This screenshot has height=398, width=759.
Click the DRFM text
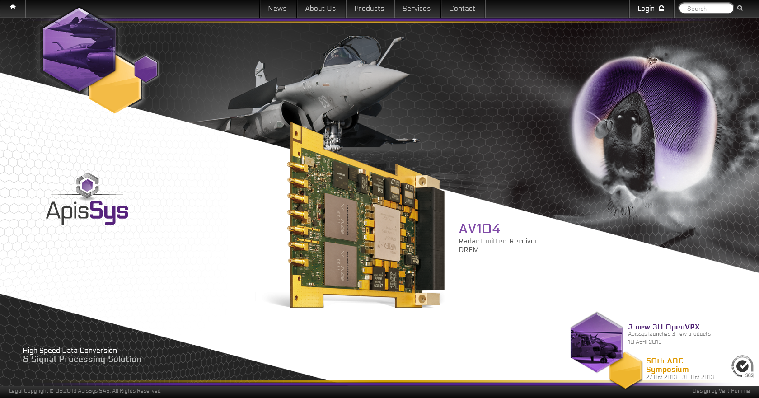pos(469,250)
